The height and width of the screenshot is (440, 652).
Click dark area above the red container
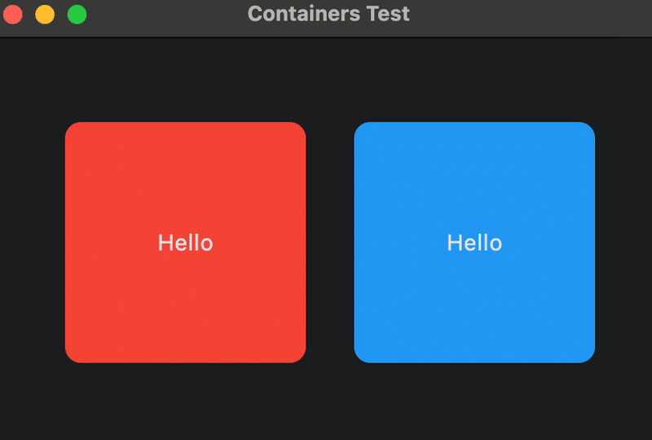point(185,81)
